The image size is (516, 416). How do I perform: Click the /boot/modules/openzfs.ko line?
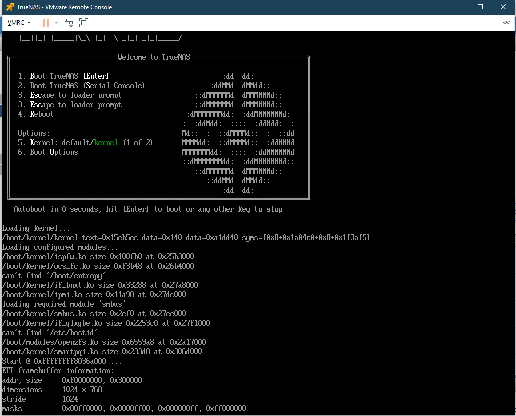coord(104,343)
